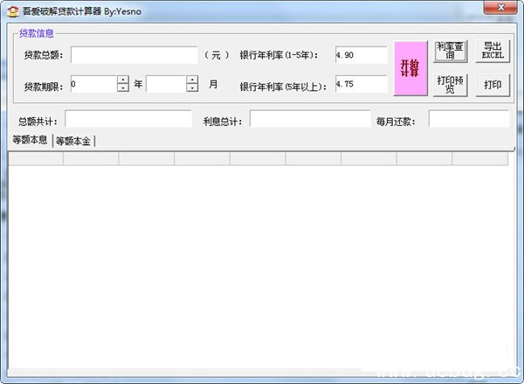The height and width of the screenshot is (384, 524).
Task: Switch to the 等额本金 tab
Action: (73, 141)
